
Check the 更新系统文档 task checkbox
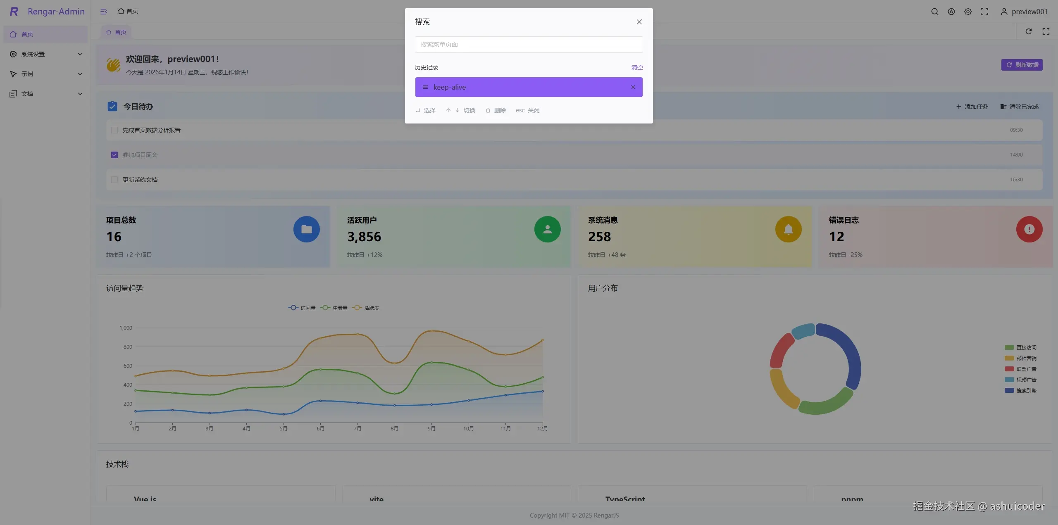pos(114,180)
